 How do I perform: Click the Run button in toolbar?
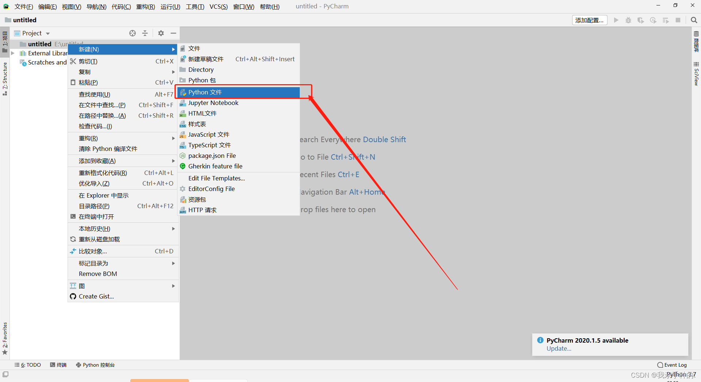(616, 20)
